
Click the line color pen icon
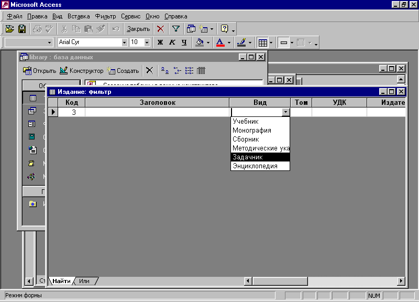tap(241, 42)
